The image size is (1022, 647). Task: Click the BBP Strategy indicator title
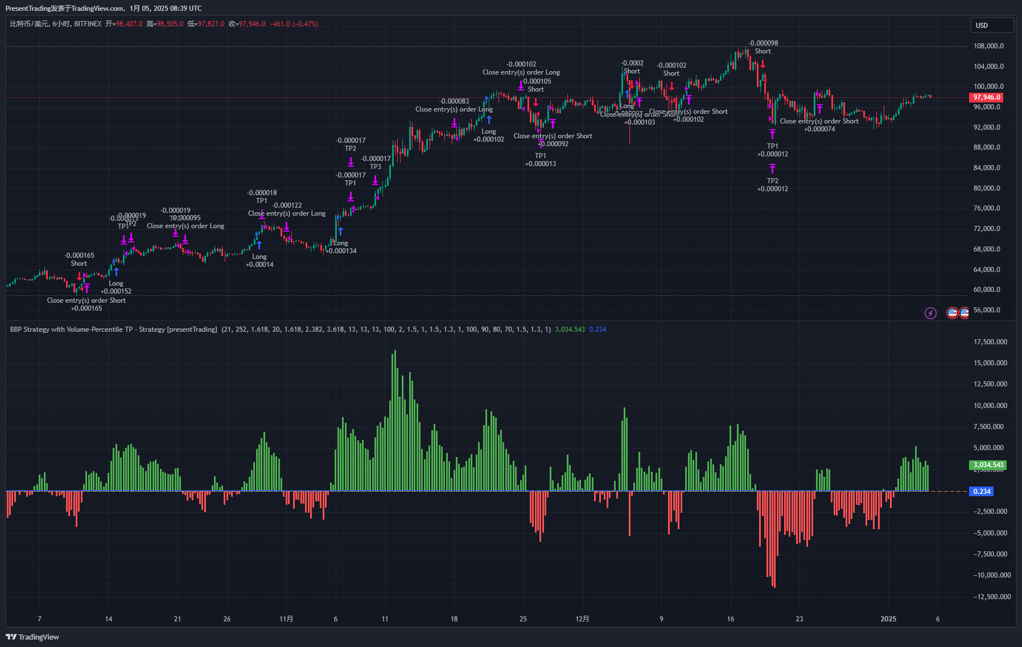point(113,329)
